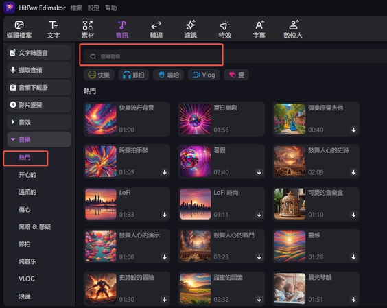Open the 幫助 menu
This screenshot has width=387, height=308.
(111, 8)
